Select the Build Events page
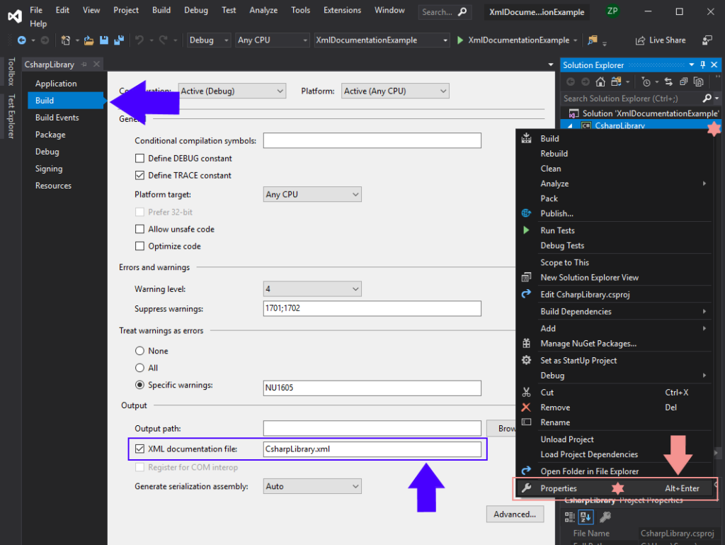The height and width of the screenshot is (545, 725). [x=57, y=118]
